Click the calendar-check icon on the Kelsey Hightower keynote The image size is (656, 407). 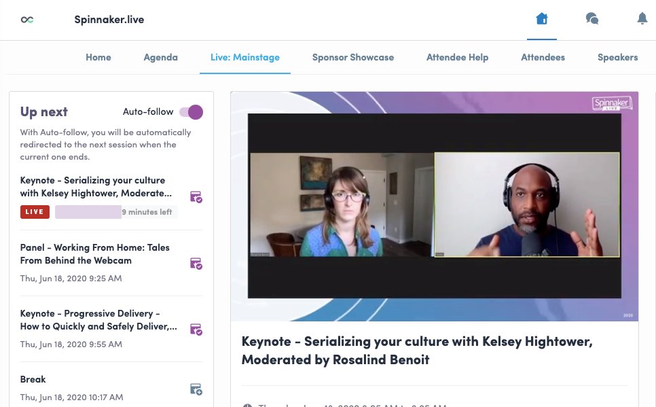click(x=196, y=197)
